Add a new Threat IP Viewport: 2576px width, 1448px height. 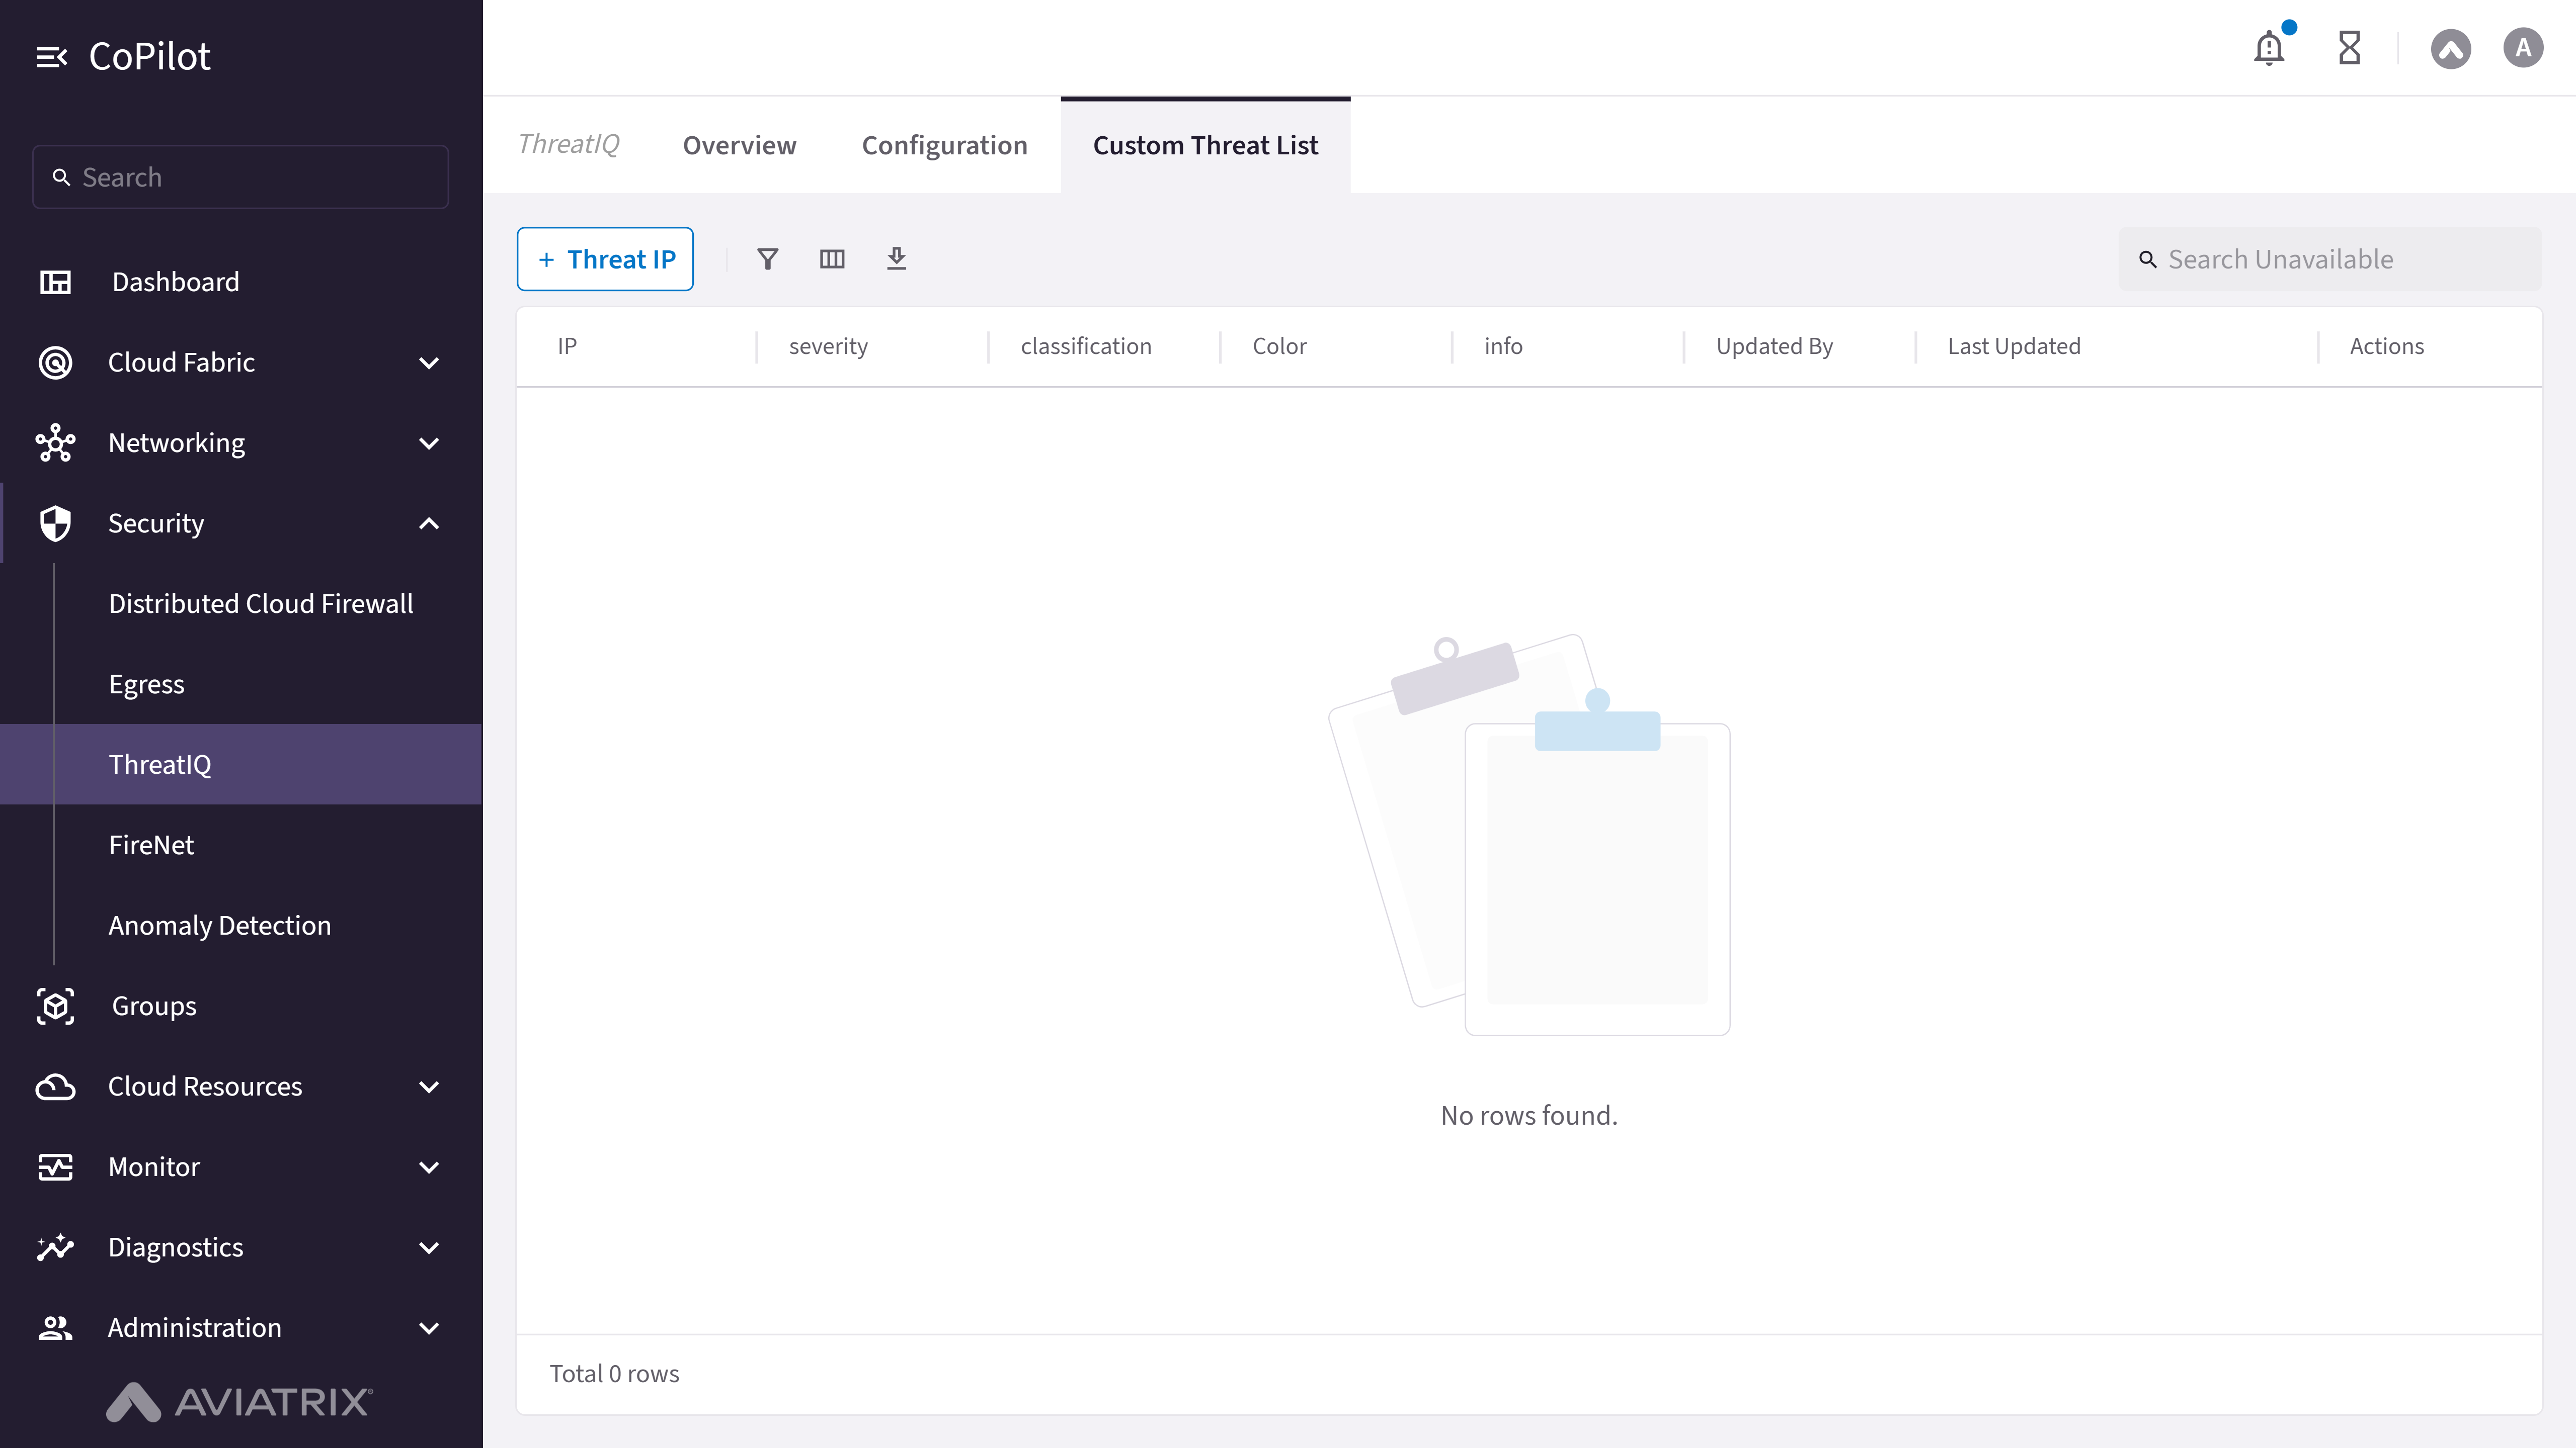605,259
